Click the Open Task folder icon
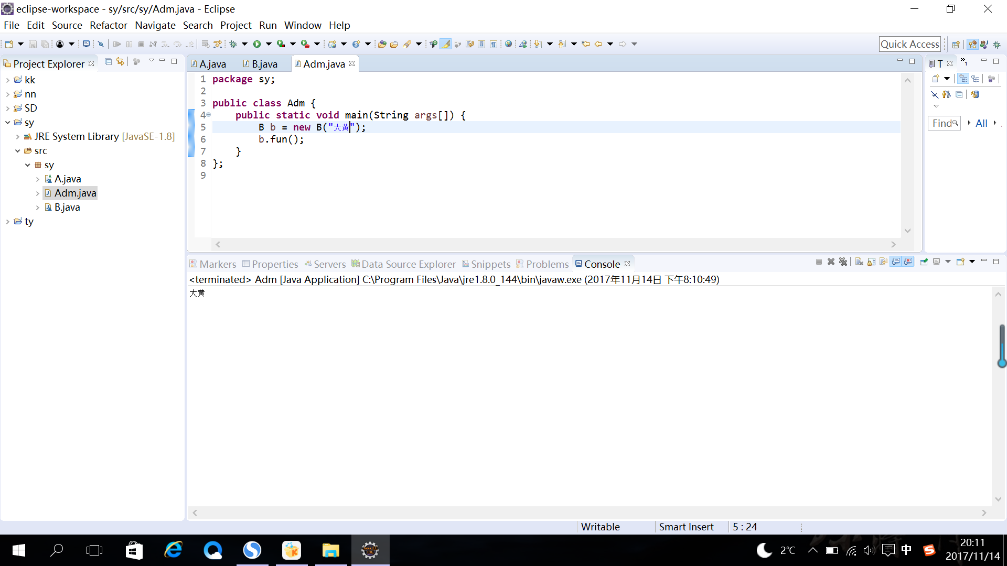This screenshot has width=1007, height=566. [x=394, y=44]
